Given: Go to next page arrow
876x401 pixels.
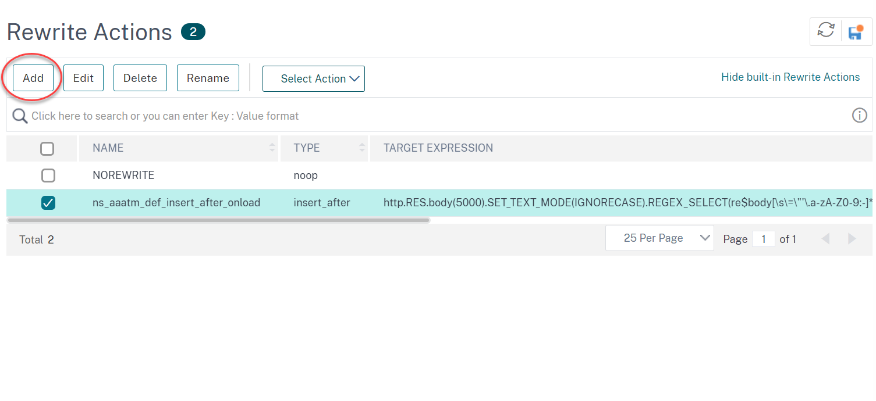Looking at the screenshot, I should pyautogui.click(x=852, y=239).
